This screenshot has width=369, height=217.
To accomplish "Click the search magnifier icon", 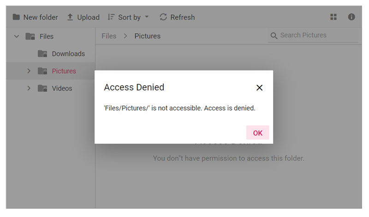I will pos(274,35).
